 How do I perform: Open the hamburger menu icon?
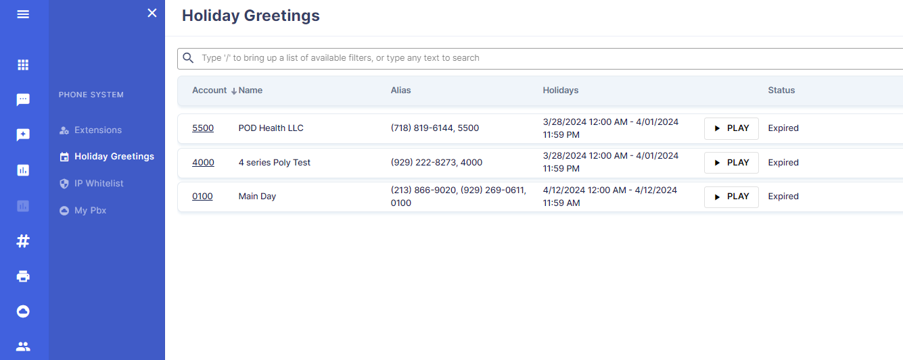click(23, 14)
